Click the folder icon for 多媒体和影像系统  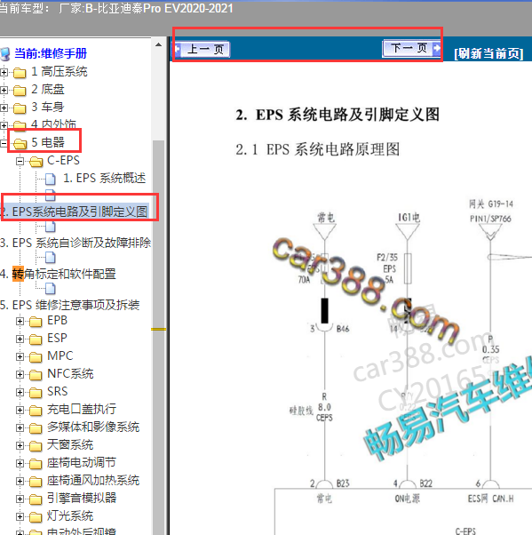(x=36, y=427)
